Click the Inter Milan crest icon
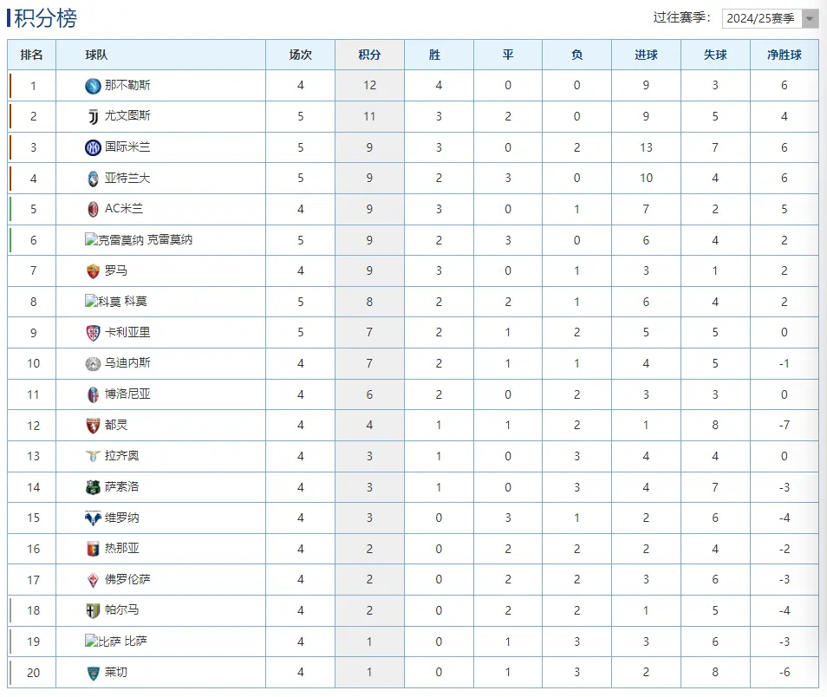This screenshot has width=827, height=697. [93, 147]
